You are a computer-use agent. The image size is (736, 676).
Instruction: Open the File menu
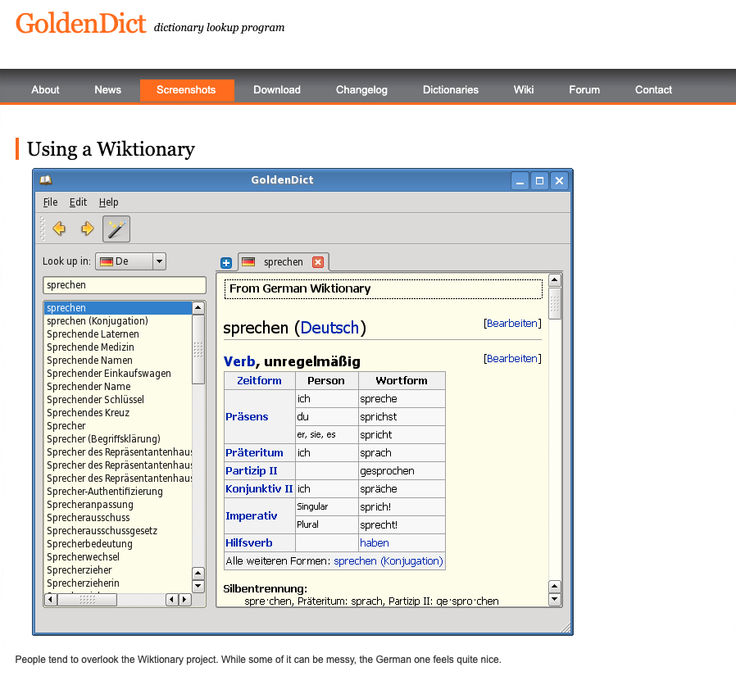click(x=51, y=202)
